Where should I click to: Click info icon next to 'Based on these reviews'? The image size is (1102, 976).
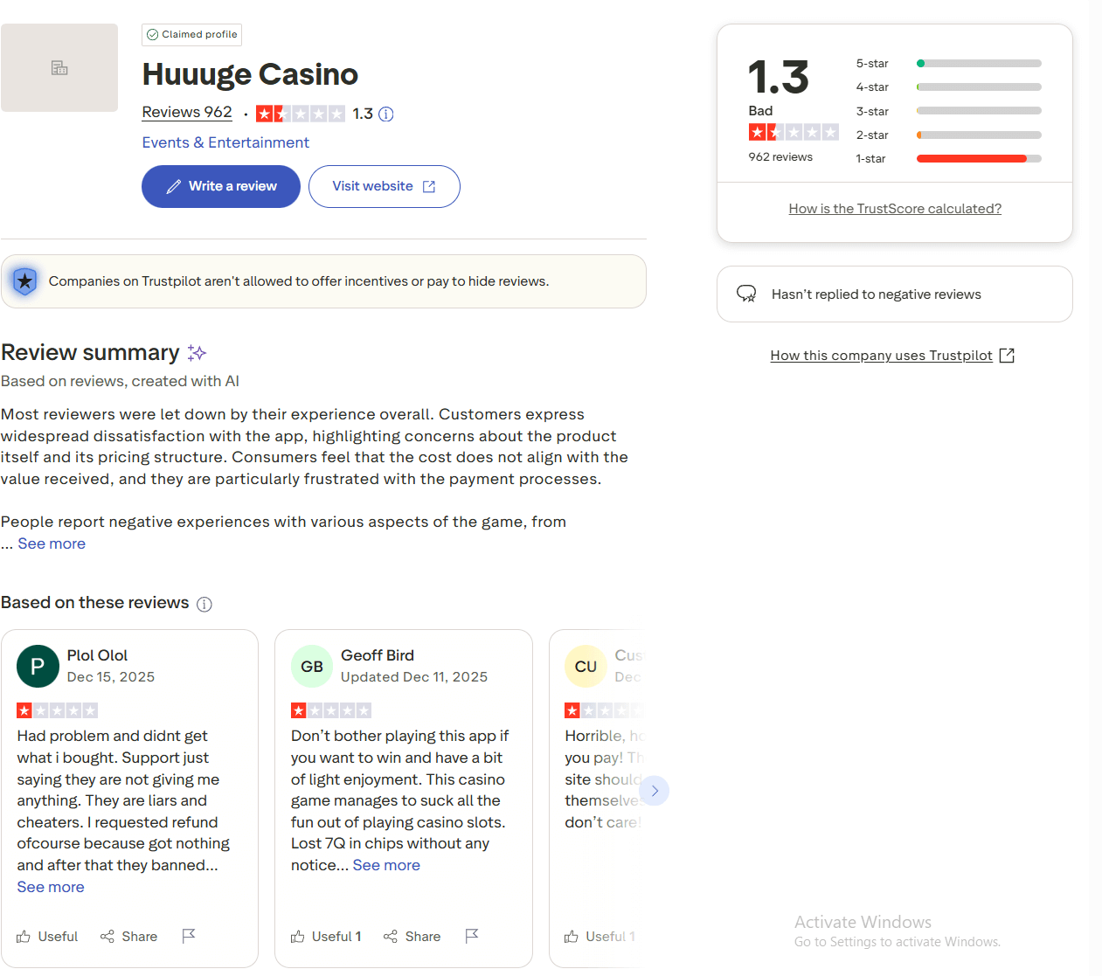coord(204,605)
